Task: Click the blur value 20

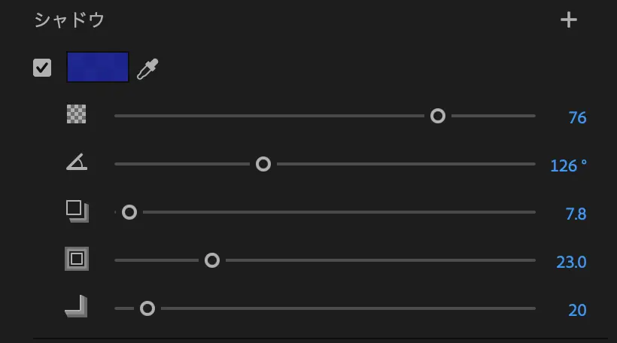Action: [577, 310]
